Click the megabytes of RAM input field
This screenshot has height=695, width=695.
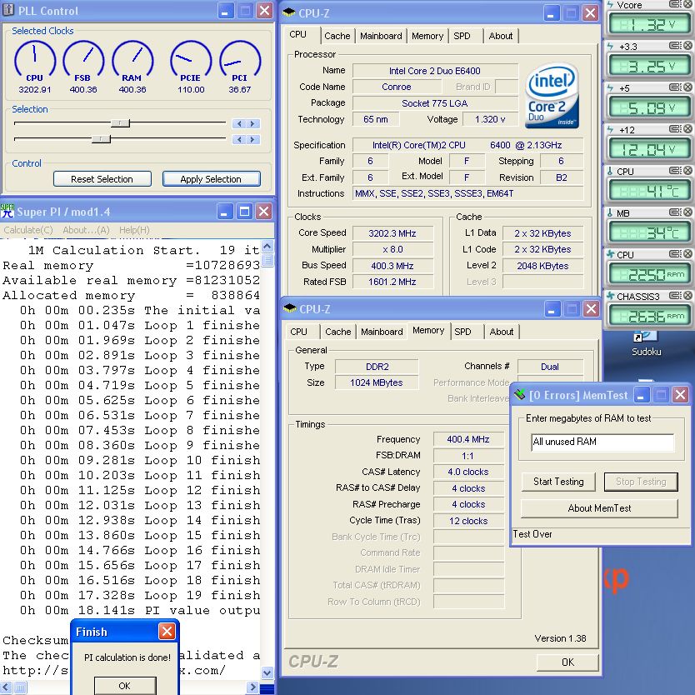pyautogui.click(x=602, y=442)
